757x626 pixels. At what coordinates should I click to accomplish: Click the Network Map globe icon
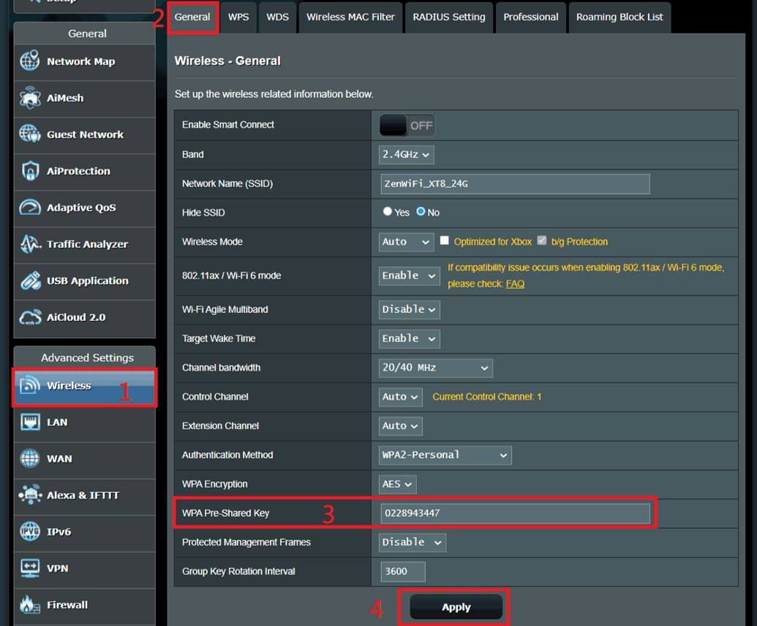(30, 61)
